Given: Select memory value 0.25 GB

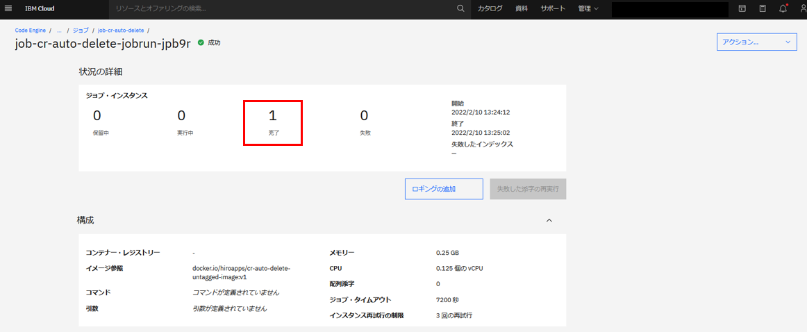Looking at the screenshot, I should [447, 253].
